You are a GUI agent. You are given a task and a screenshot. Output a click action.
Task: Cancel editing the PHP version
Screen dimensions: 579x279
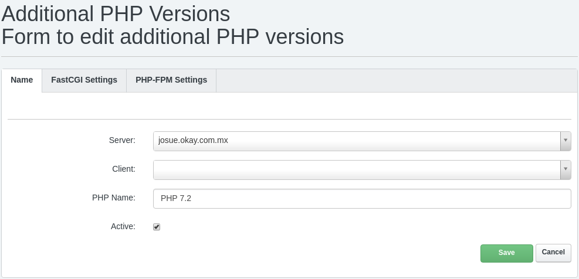[x=553, y=253]
